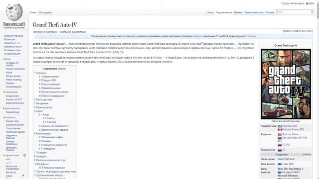Image resolution: width=319 pixels, height=179 pixels.
Task: Open the Статья tab
Action: coord(33,12)
